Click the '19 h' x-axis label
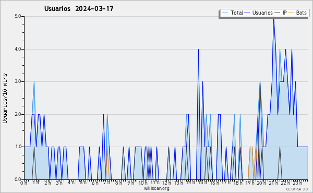Image resolution: width=313 pixels, height=193 pixels. tap(250, 183)
